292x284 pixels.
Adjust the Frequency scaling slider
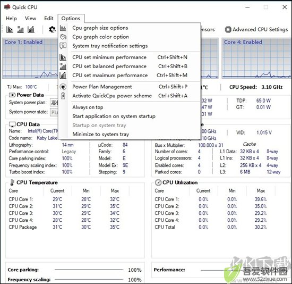89,279
